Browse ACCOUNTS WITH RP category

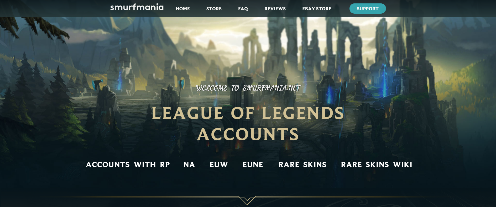coord(128,164)
